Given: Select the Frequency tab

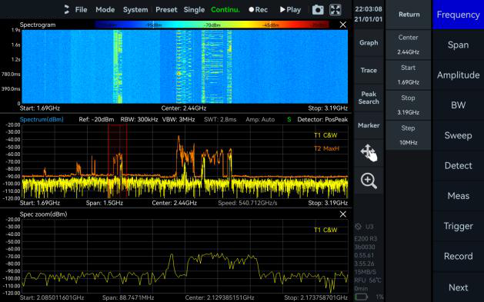Looking at the screenshot, I should point(458,15).
